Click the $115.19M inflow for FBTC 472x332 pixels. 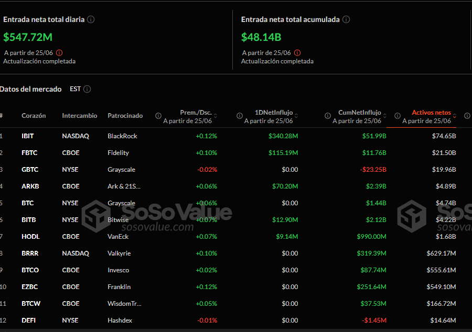[283, 153]
